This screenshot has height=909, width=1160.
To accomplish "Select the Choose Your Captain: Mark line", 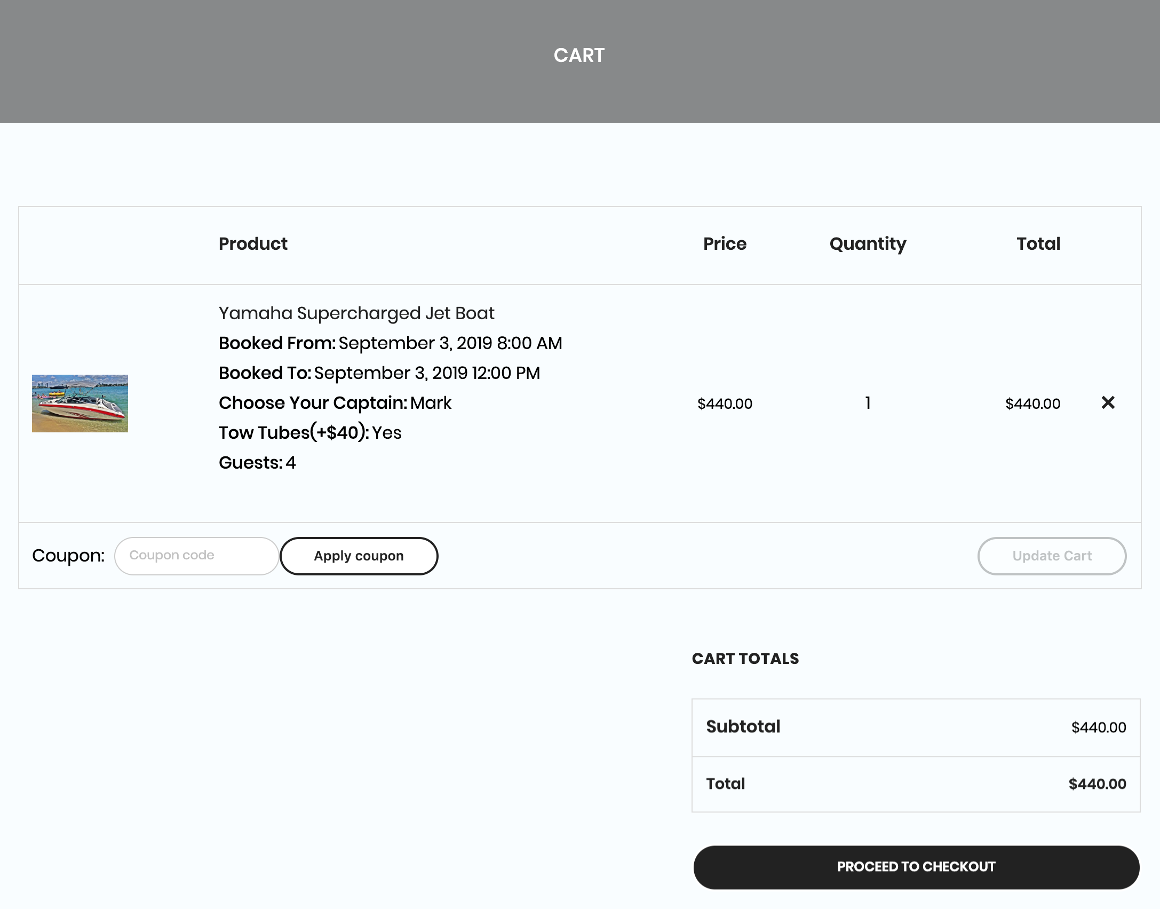I will click(x=335, y=403).
